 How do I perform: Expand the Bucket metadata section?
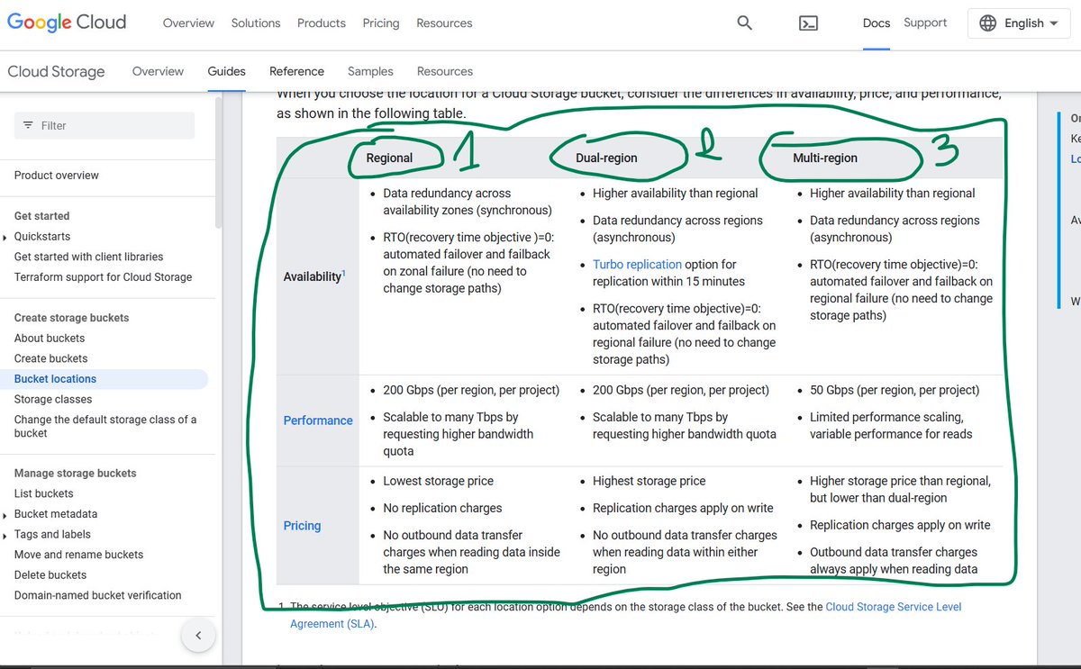pos(5,514)
